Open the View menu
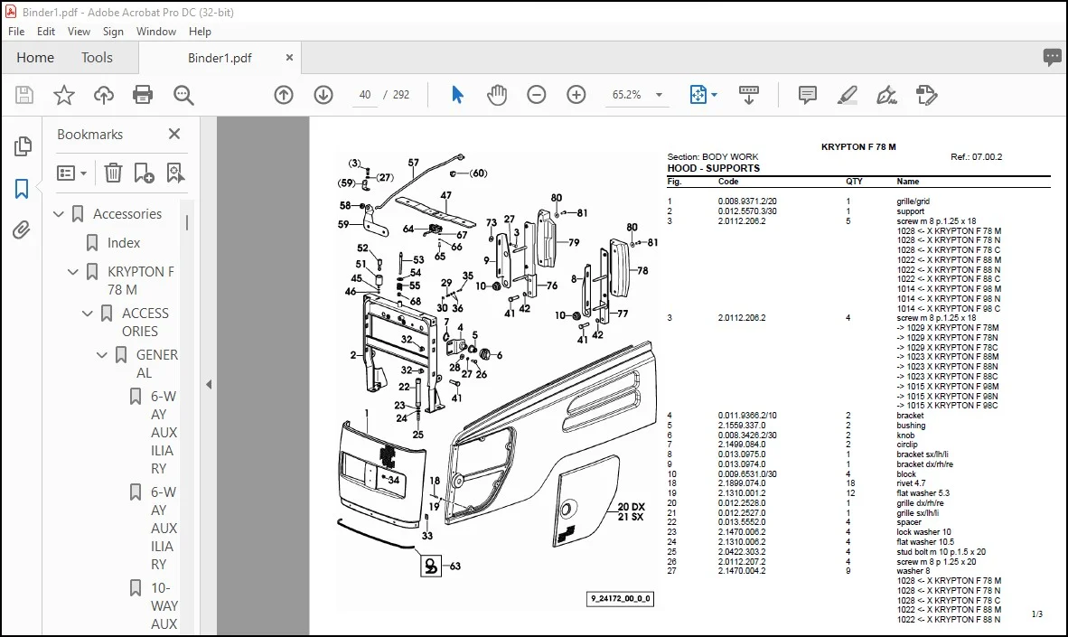 coord(79,32)
